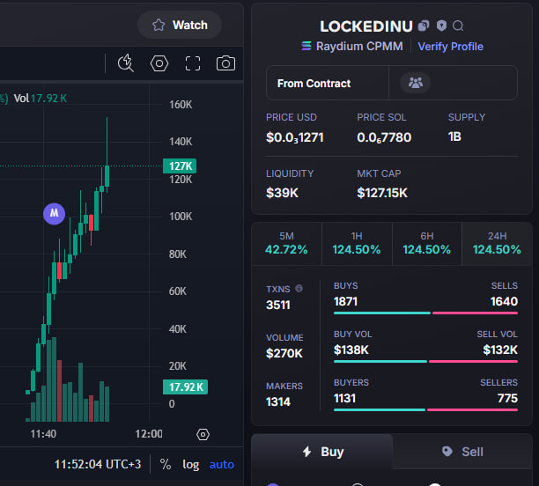Open the holders group people icon
Image resolution: width=539 pixels, height=486 pixels.
tap(415, 83)
